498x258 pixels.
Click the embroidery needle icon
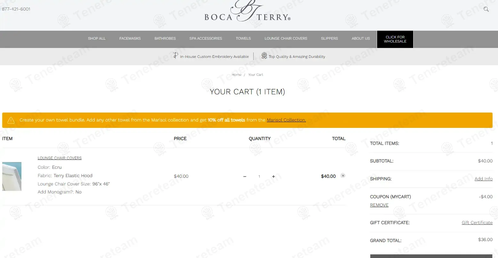point(175,56)
